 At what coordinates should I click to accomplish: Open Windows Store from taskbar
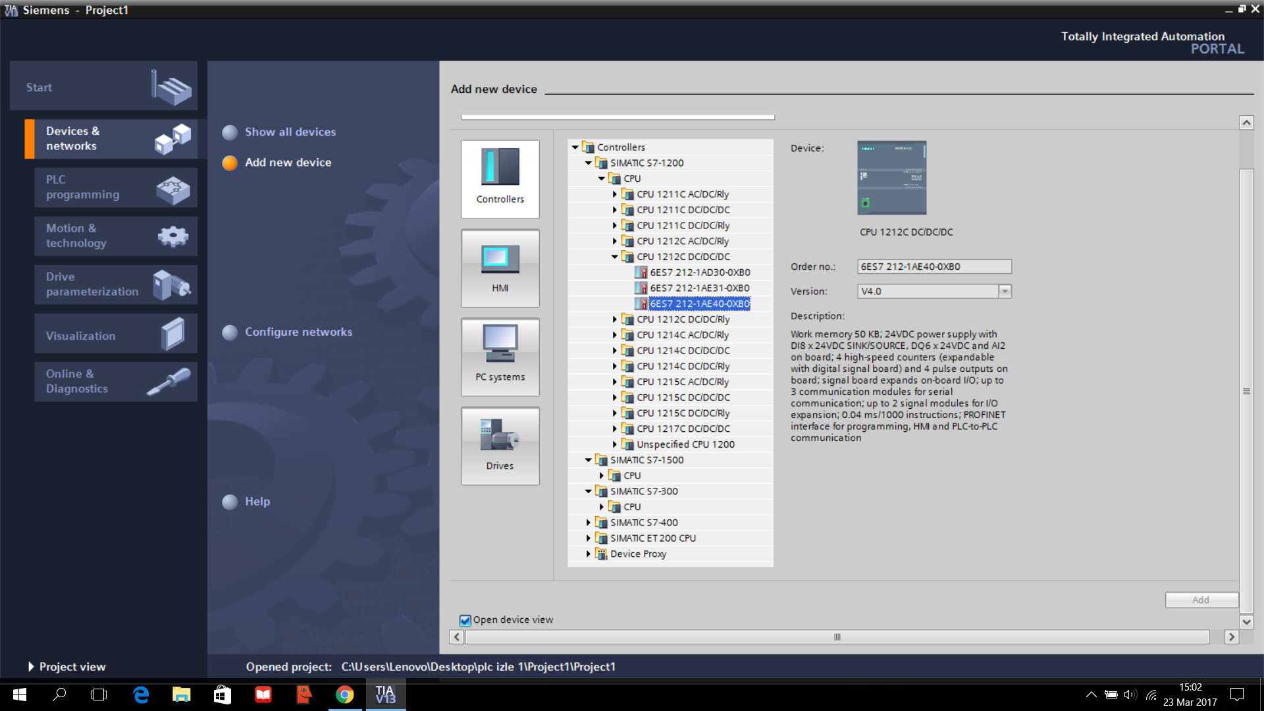223,695
